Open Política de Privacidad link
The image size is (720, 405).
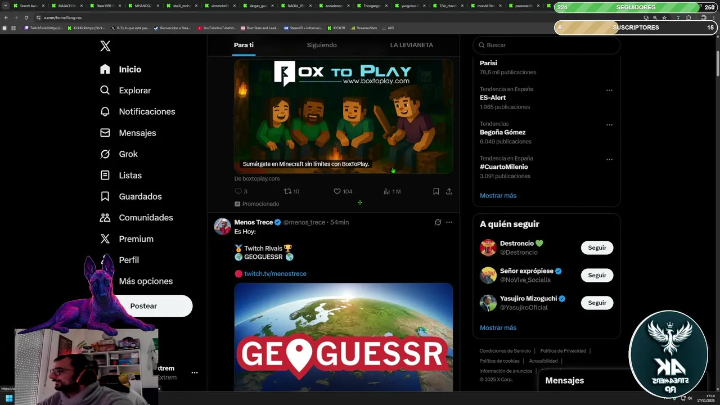click(x=563, y=351)
